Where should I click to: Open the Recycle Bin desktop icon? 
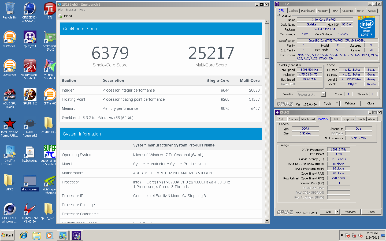pos(10,11)
